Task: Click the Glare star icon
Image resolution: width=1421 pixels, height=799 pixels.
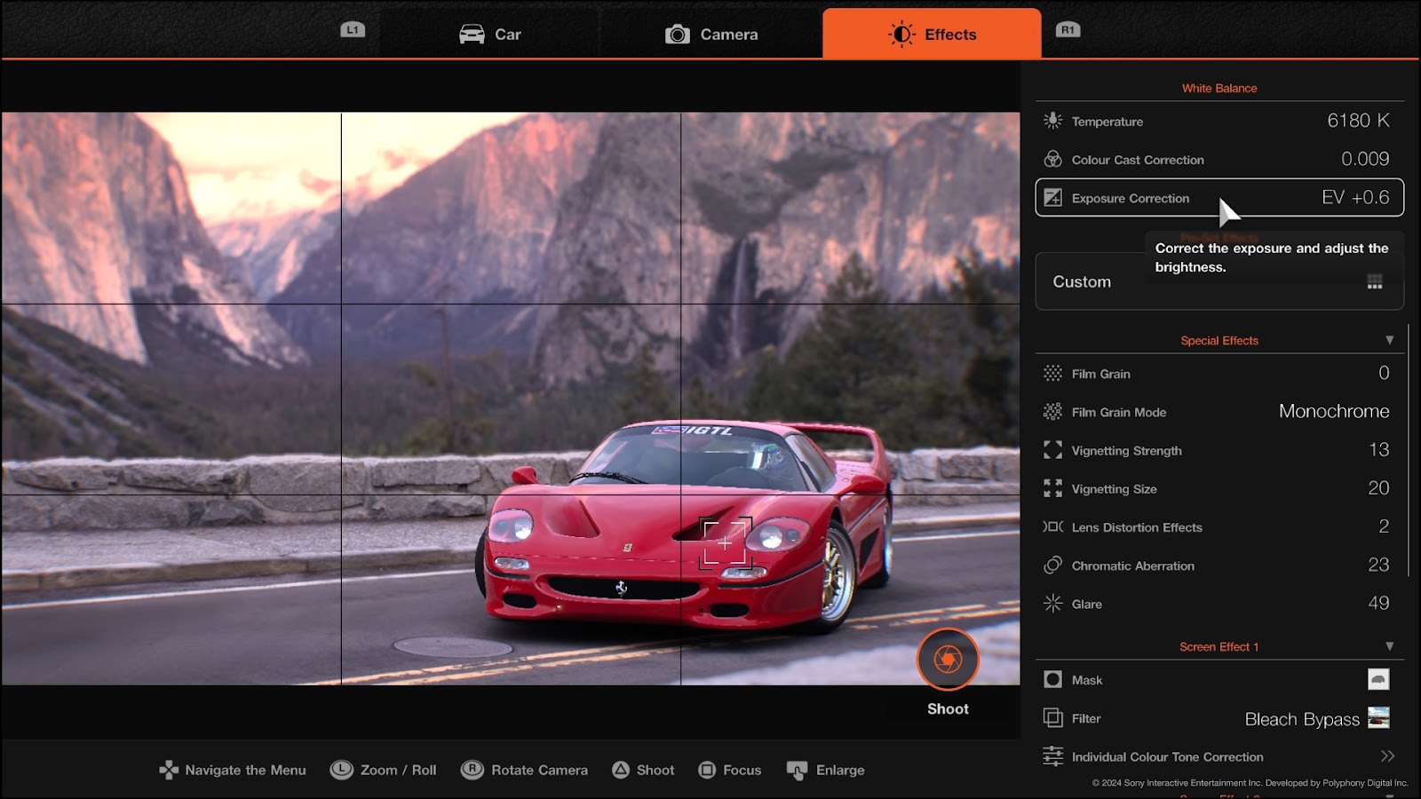Action: (1052, 603)
